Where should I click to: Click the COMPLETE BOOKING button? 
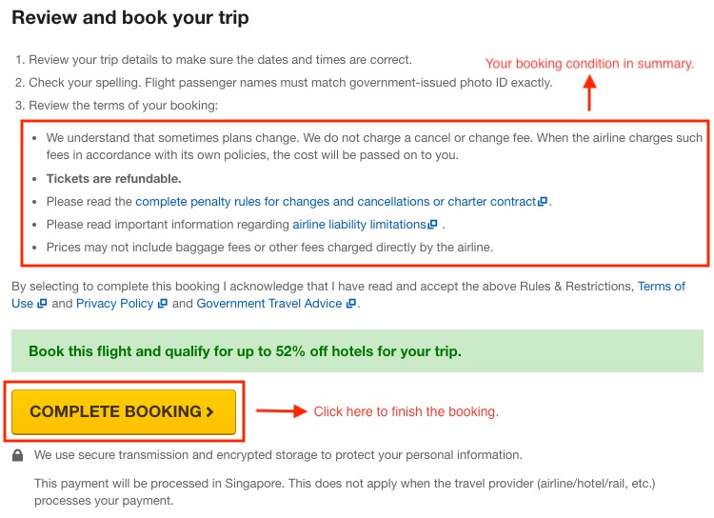pos(124,412)
